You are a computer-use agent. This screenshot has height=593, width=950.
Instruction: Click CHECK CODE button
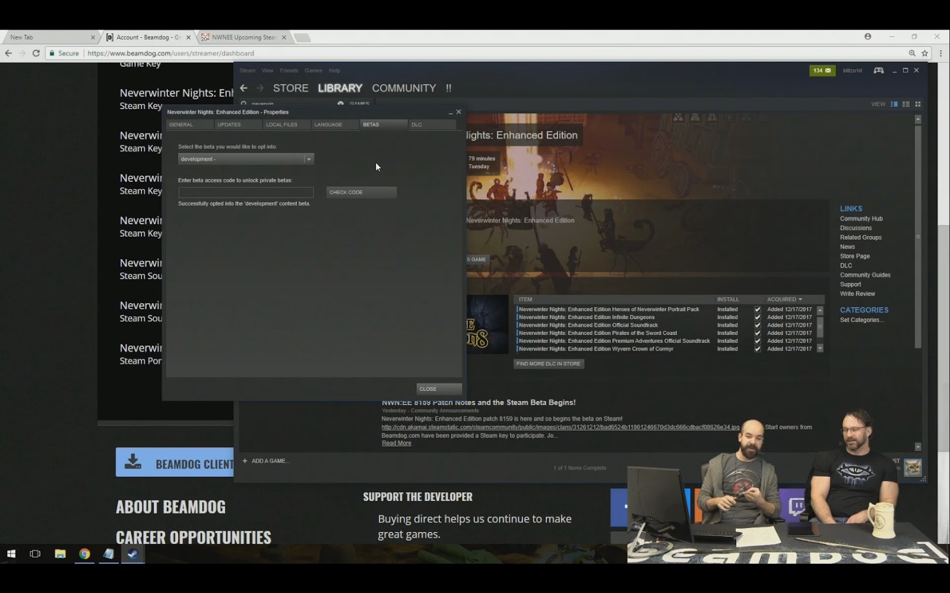click(x=362, y=192)
